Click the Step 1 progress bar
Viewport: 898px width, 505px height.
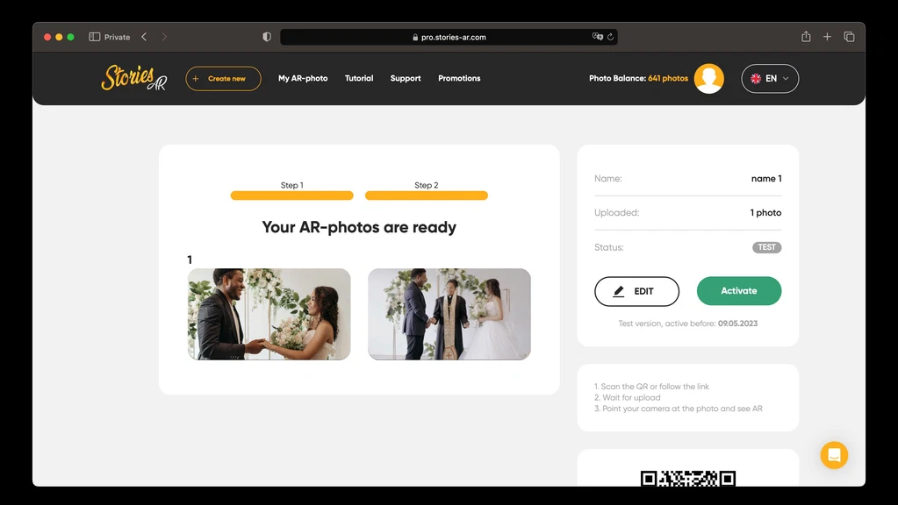pyautogui.click(x=291, y=196)
